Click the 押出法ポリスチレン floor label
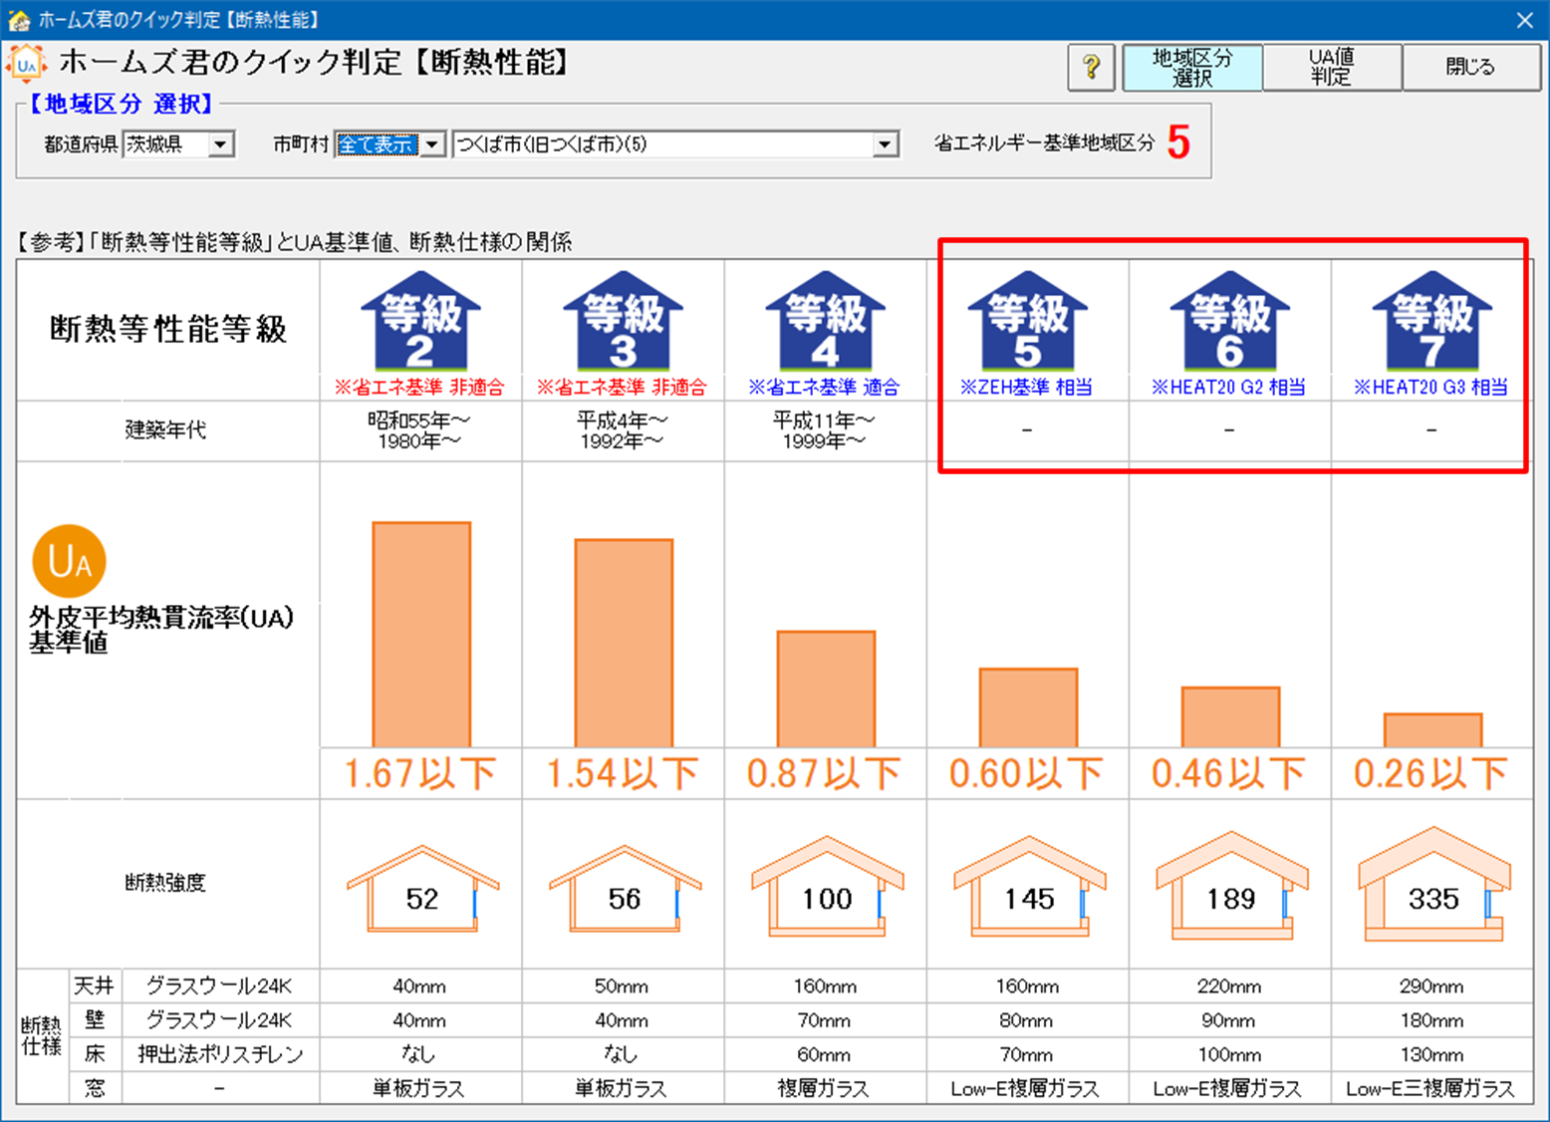Screen dimensions: 1550x1122 coord(220,1054)
